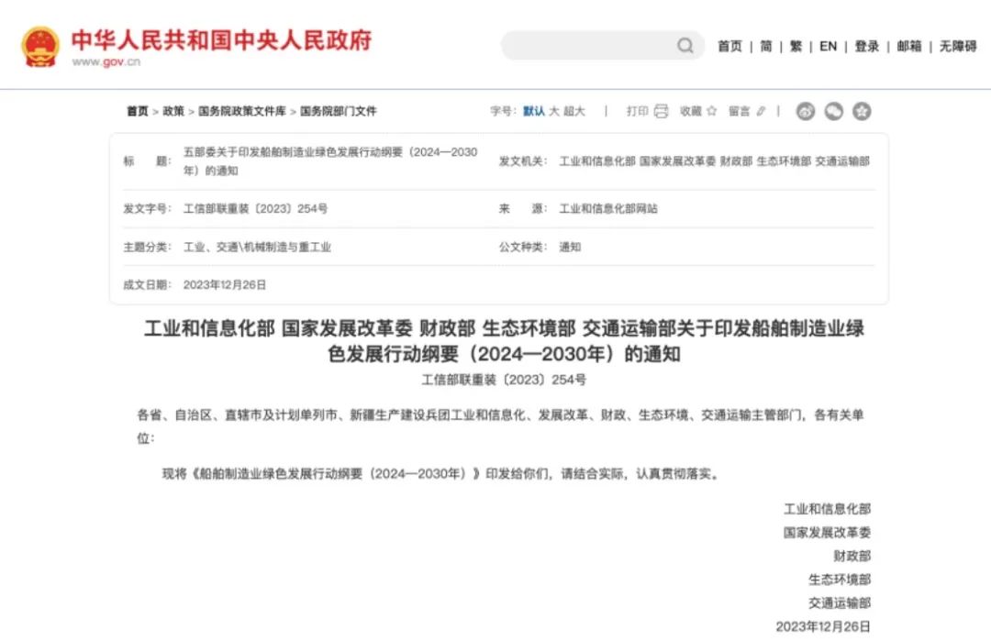Click the star icon beside 收藏
Image resolution: width=991 pixels, height=641 pixels.
(711, 111)
